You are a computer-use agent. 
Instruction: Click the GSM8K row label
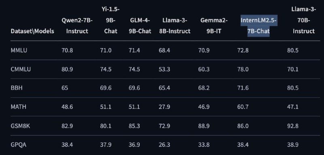(x=20, y=126)
